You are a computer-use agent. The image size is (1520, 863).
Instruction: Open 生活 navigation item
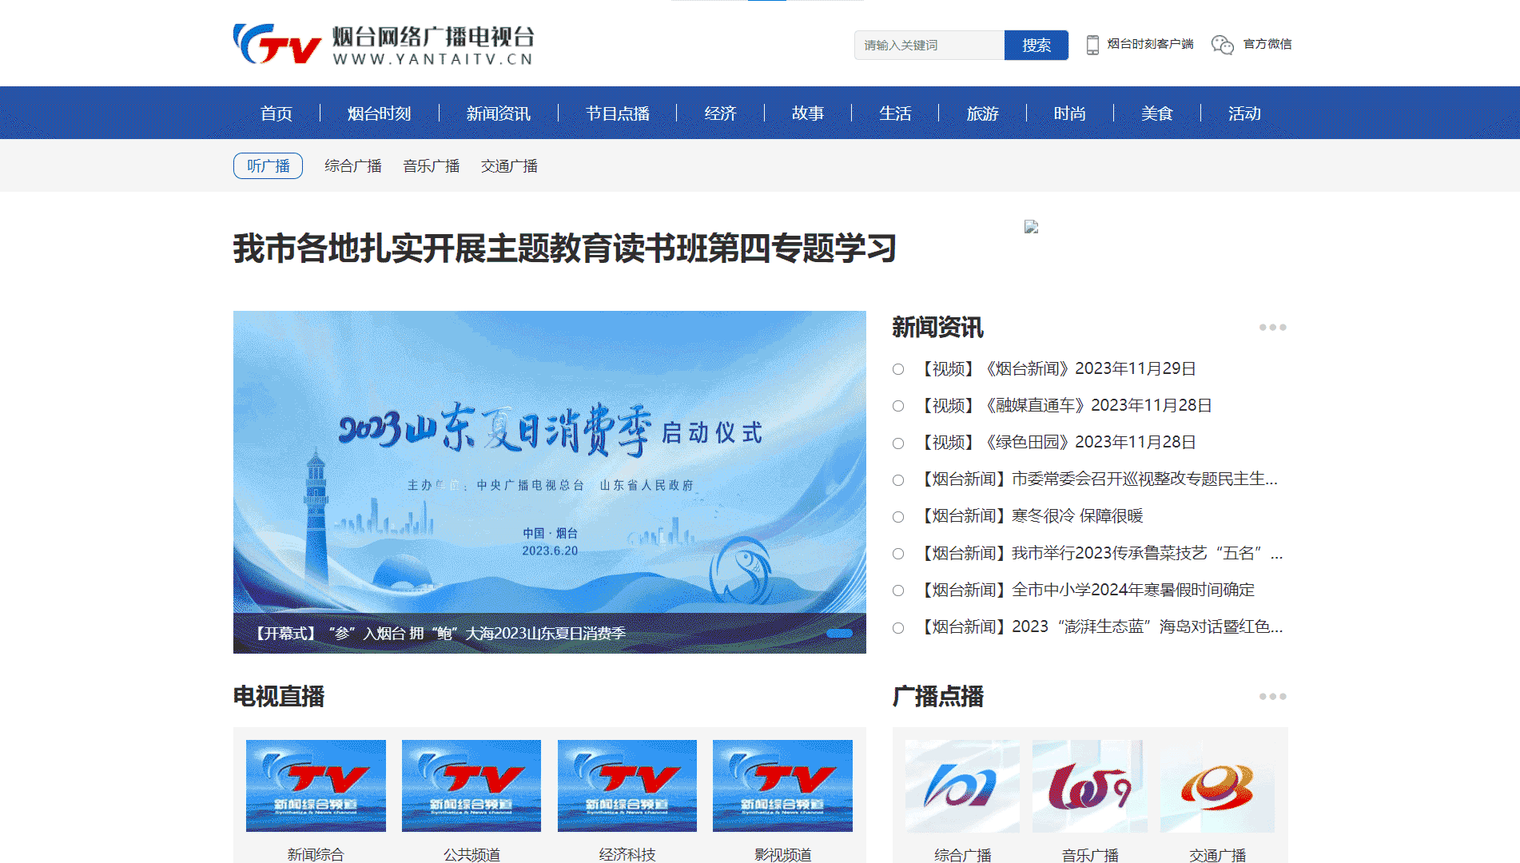pos(895,113)
